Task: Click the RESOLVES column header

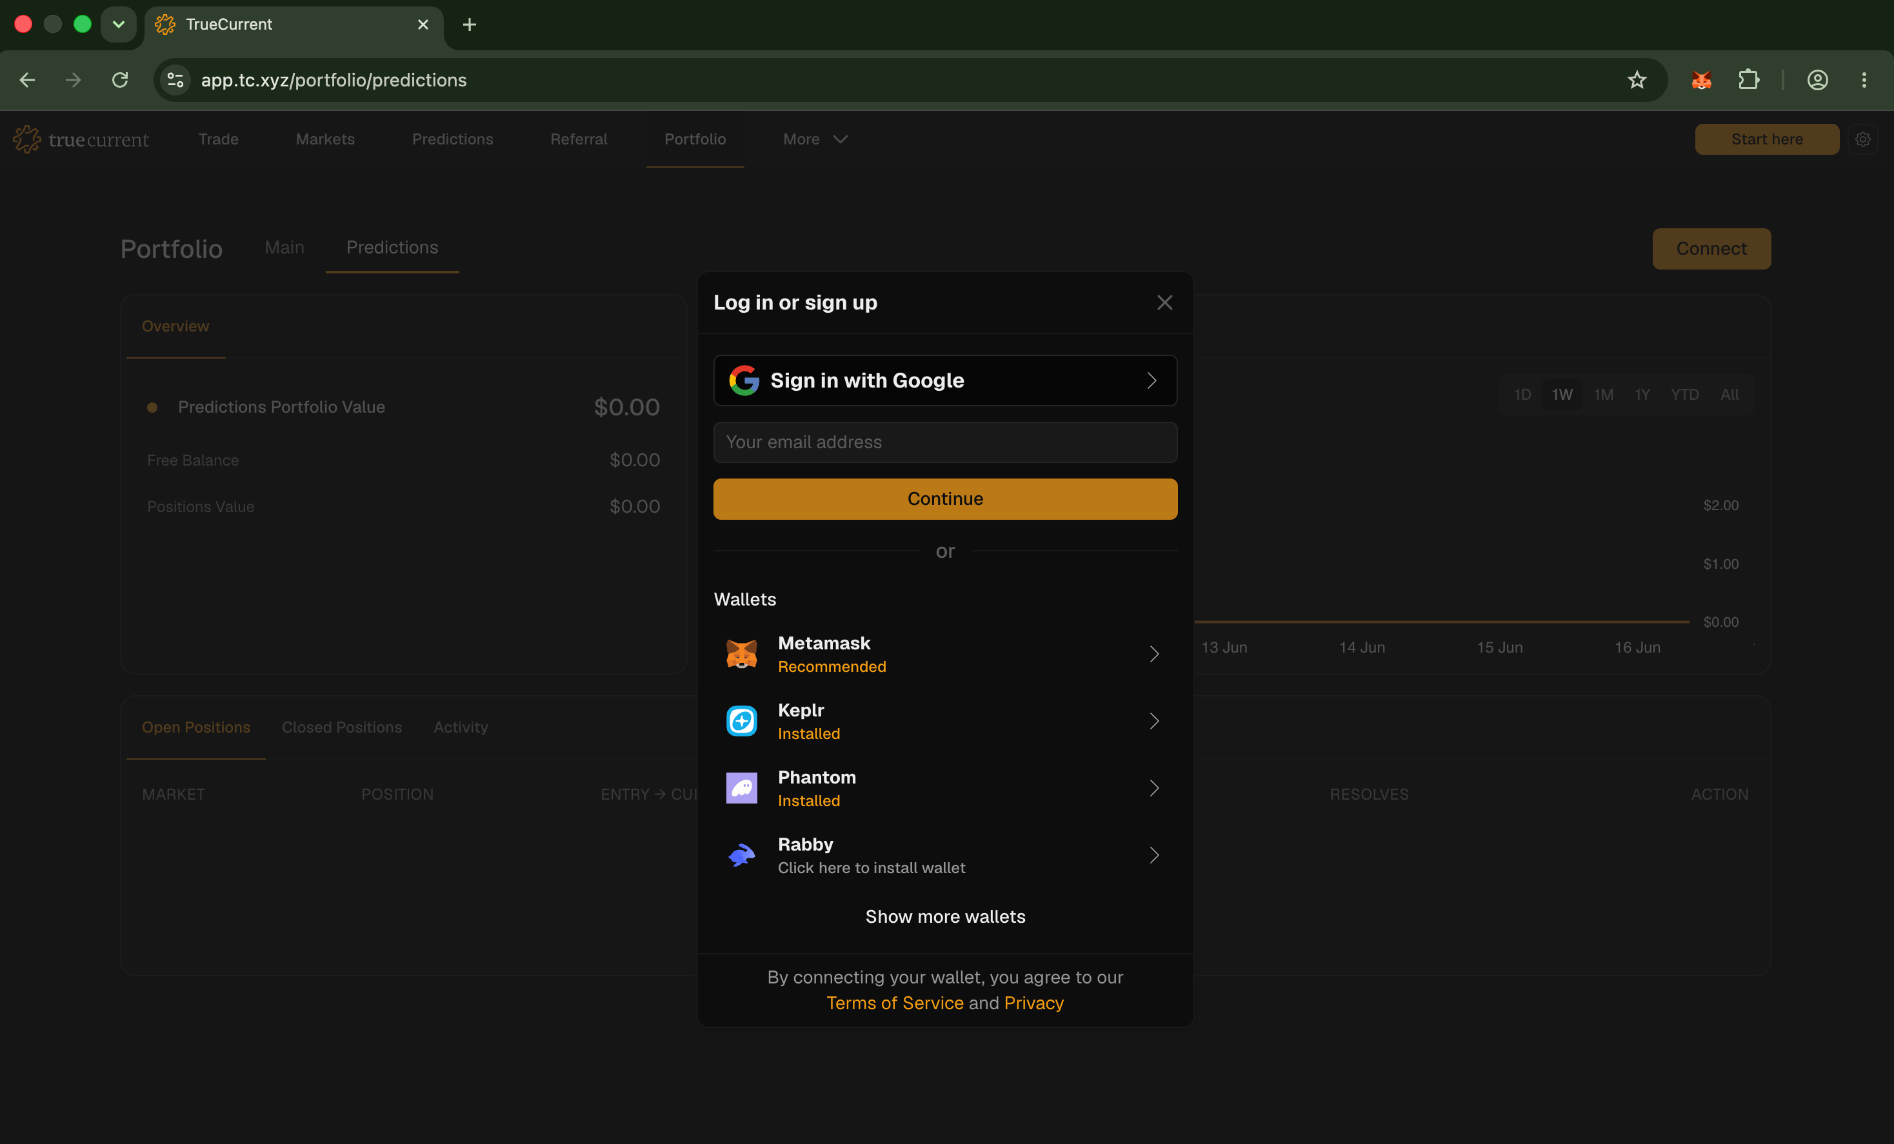Action: coord(1369,794)
